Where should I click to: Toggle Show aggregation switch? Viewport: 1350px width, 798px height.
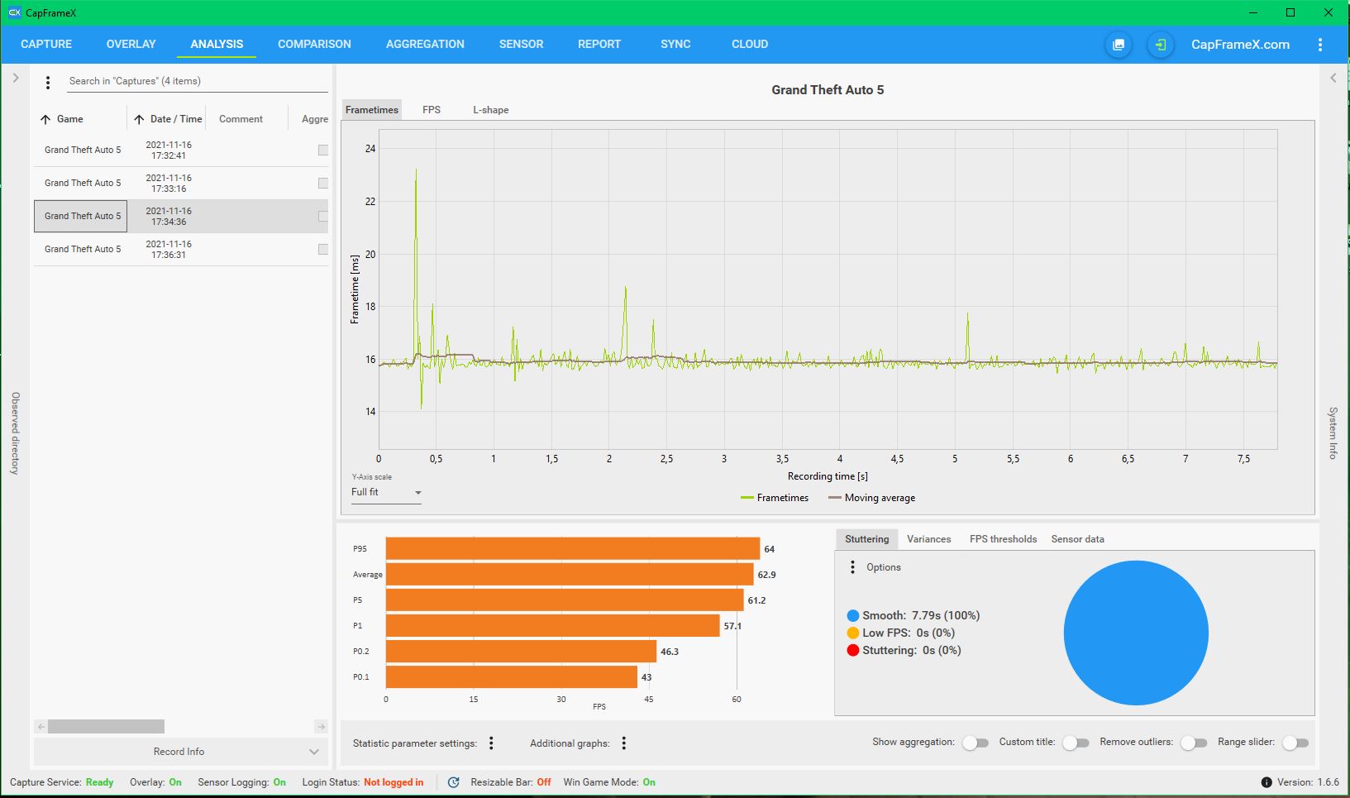pyautogui.click(x=976, y=743)
